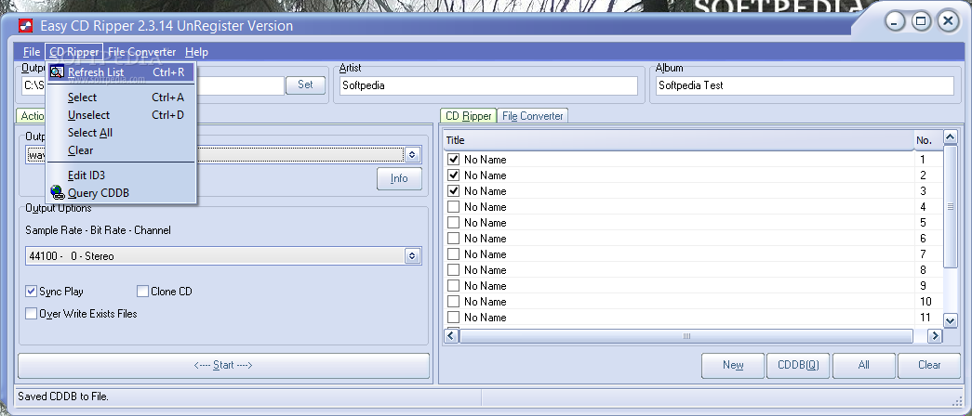Check track 6 No Name checkbox
Viewport: 972px width, 416px height.
[x=454, y=239]
